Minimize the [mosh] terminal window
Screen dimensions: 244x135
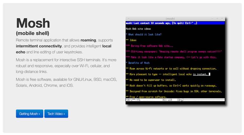tap(213, 19)
